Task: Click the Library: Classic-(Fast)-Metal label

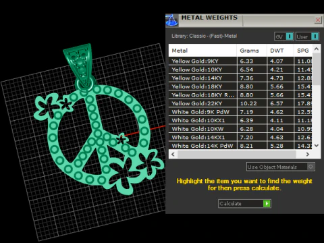Action: [204, 36]
